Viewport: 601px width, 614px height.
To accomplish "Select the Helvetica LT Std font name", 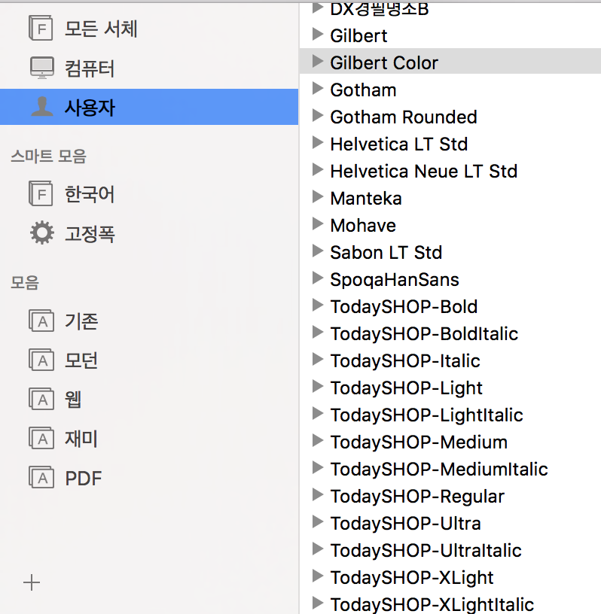I will point(399,144).
